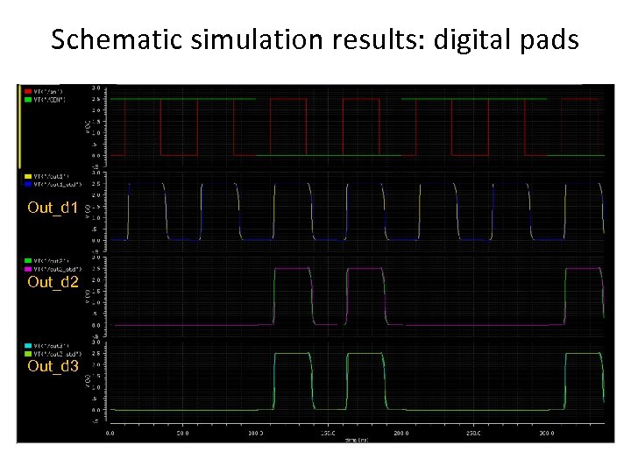This screenshot has height=473, width=631.
Task: Select the magenta out2_std trace legend label
Action: click(58, 269)
